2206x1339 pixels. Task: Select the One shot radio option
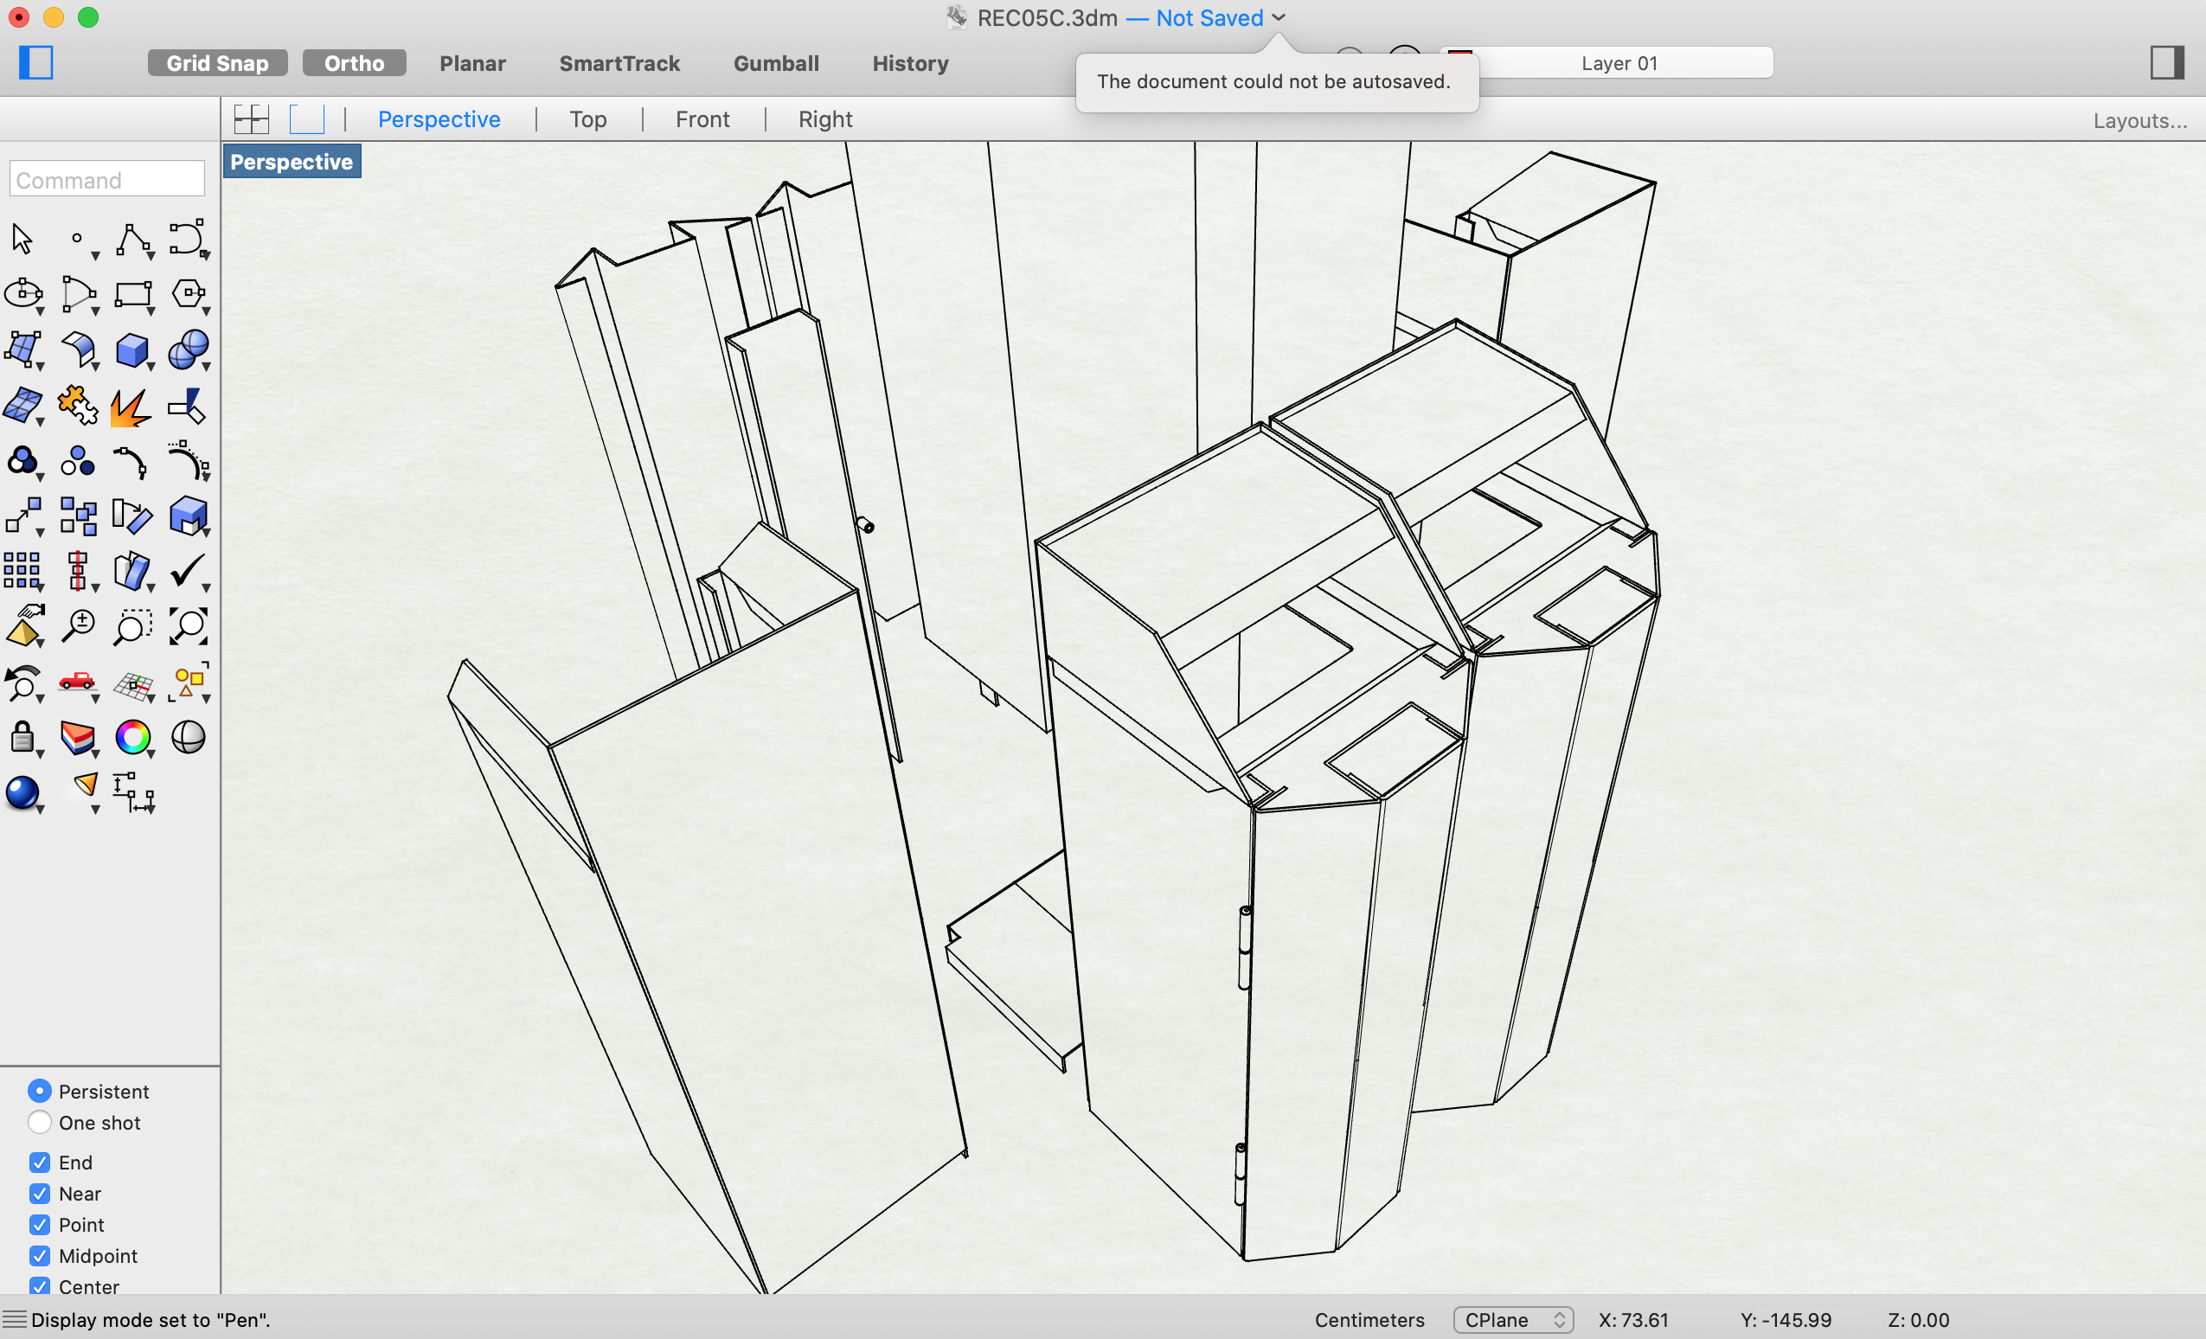(x=40, y=1123)
